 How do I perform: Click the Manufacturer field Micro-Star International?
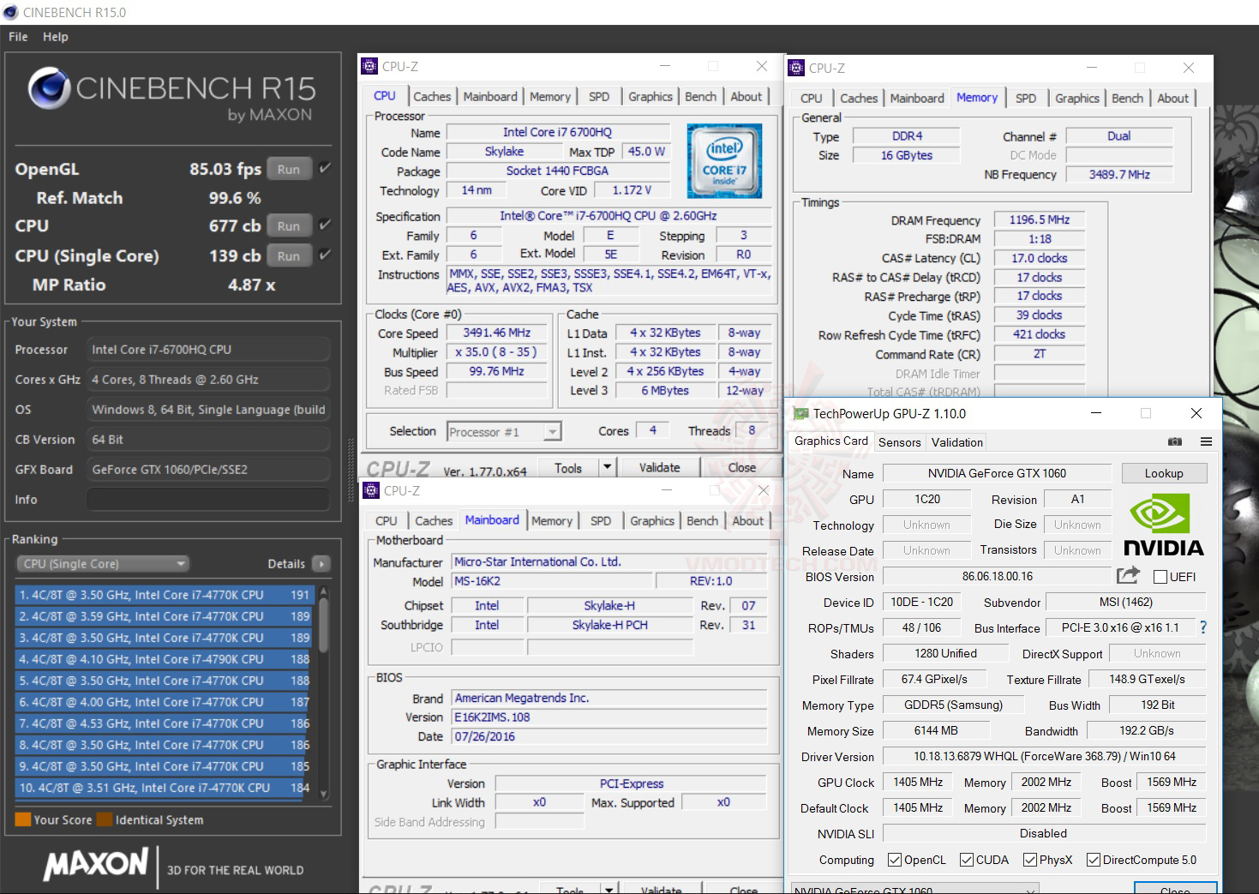609,562
